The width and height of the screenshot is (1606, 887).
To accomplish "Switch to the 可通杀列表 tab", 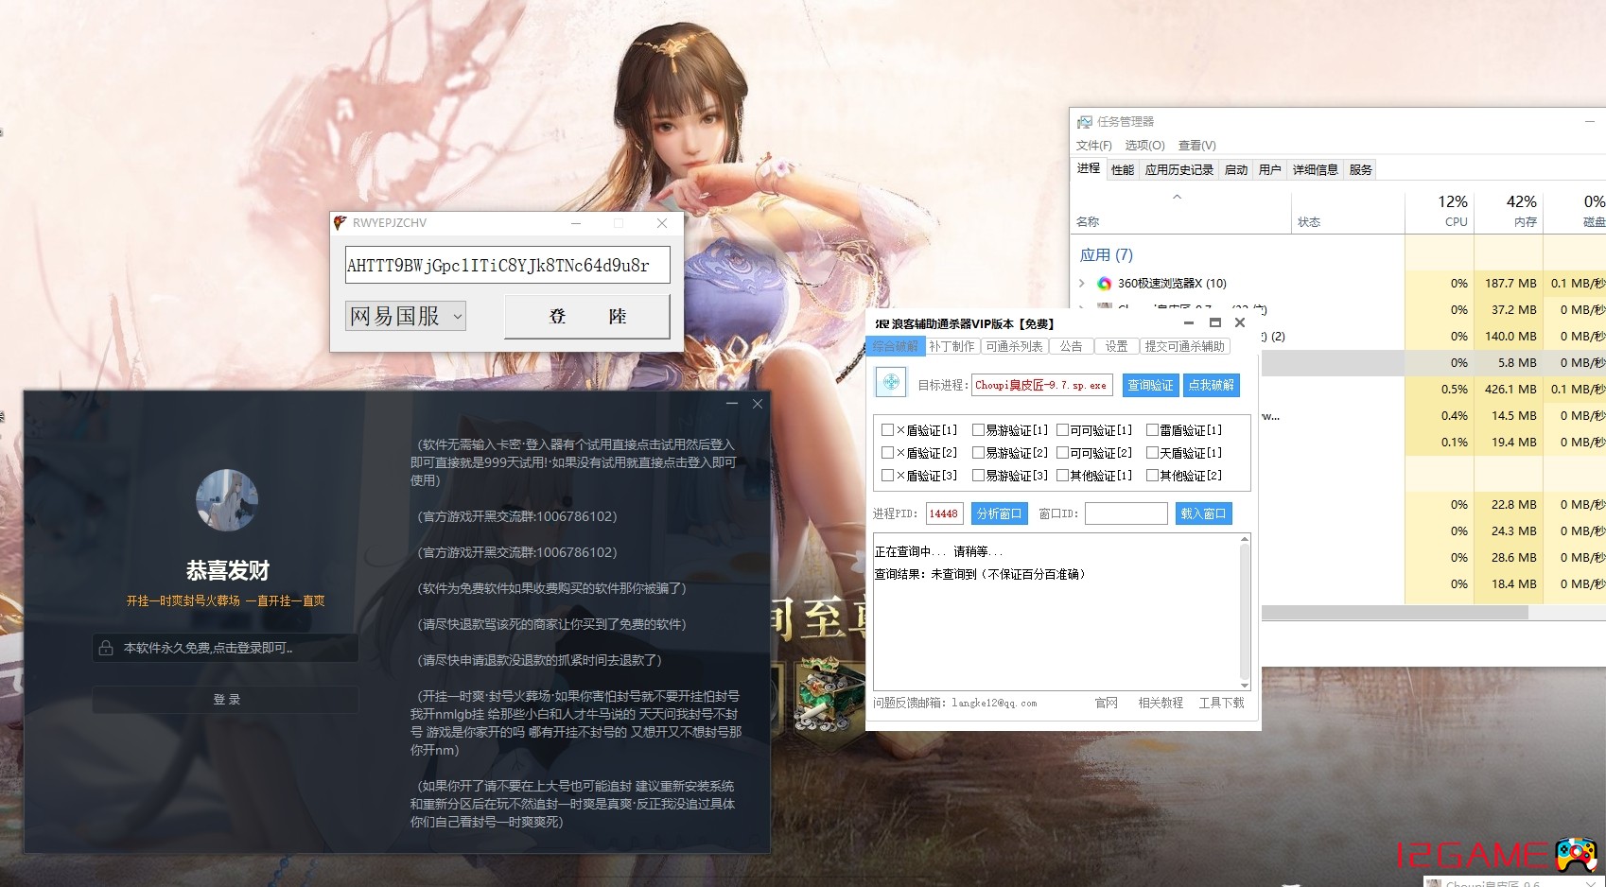I will click(1014, 346).
